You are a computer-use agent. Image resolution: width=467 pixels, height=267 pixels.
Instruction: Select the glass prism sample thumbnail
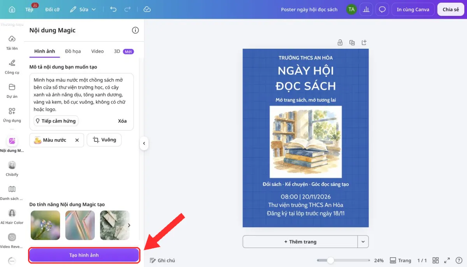(x=80, y=225)
